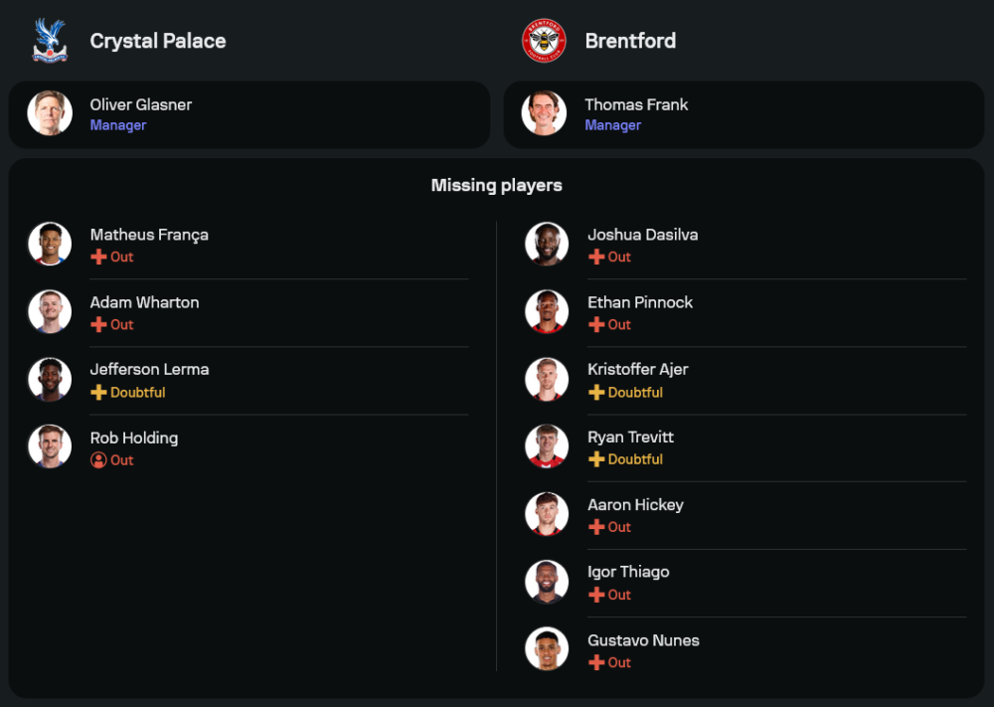This screenshot has height=707, width=994.
Task: Click Jefferson Lerma's yellow doubtful cross icon
Action: 98,393
